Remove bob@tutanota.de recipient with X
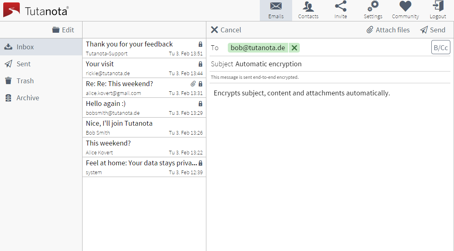Screen dimensions: 454x251 click(294, 48)
